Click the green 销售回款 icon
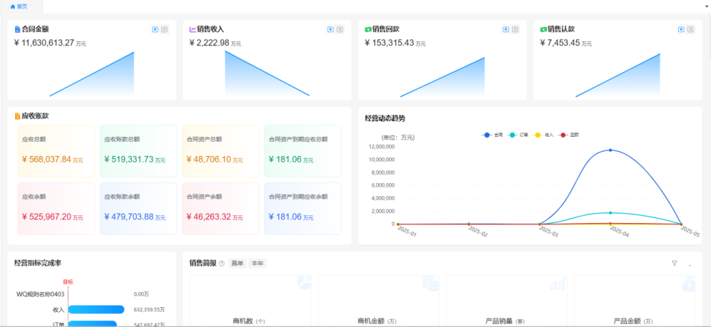The image size is (711, 327). [368, 30]
